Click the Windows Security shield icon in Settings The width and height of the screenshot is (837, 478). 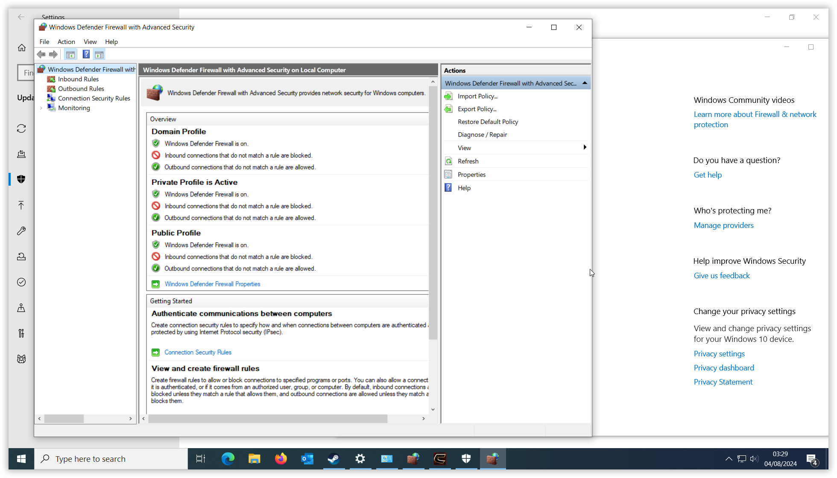click(x=21, y=179)
